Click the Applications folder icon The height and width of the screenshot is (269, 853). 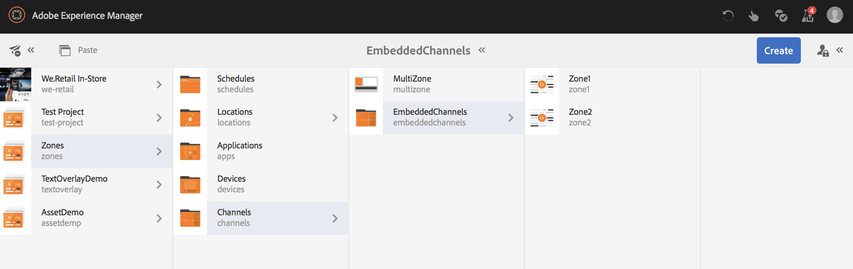[x=190, y=151]
